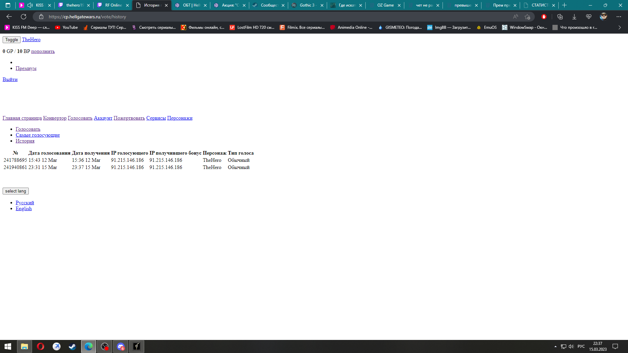The height and width of the screenshot is (353, 628).
Task: Open the Конвертор menu link
Action: click(55, 118)
